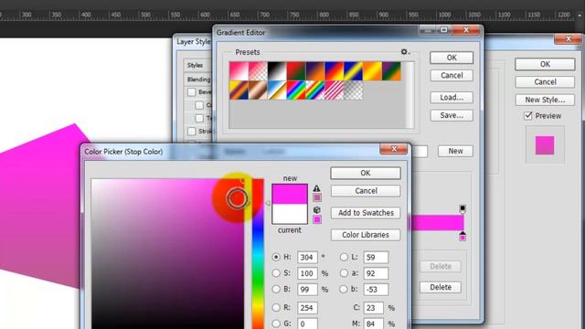The height and width of the screenshot is (329, 585).
Task: Select the Lab 'a' radio button
Action: tap(344, 273)
